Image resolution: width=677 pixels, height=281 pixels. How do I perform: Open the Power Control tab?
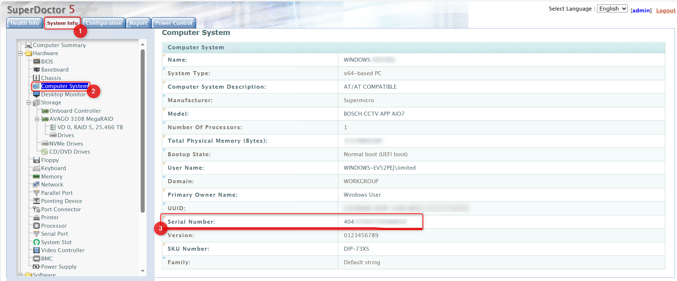[x=174, y=23]
